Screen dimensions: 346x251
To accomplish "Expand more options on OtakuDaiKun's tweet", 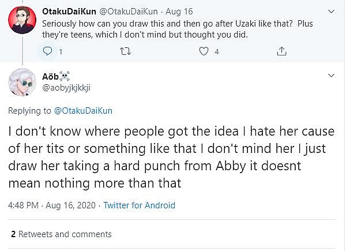I will pos(331,12).
